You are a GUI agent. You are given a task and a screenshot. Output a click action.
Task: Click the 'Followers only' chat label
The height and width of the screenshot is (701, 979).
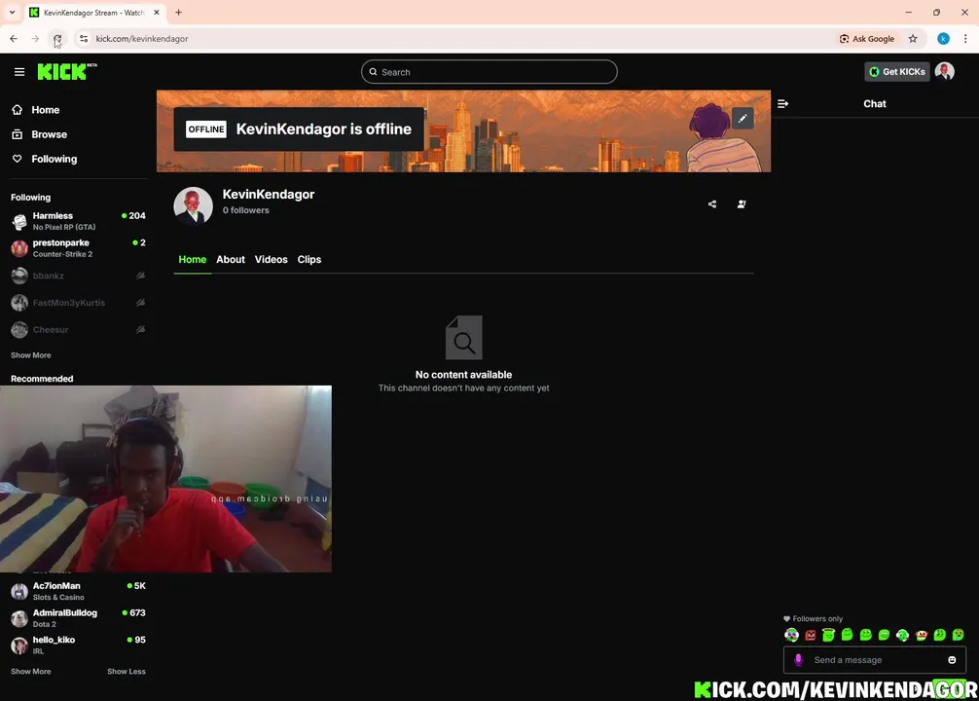tap(817, 618)
